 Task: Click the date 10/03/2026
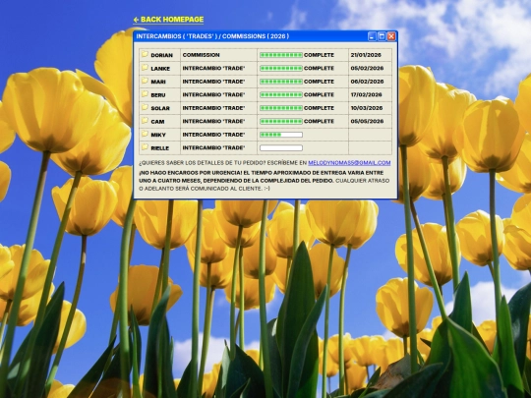point(367,108)
